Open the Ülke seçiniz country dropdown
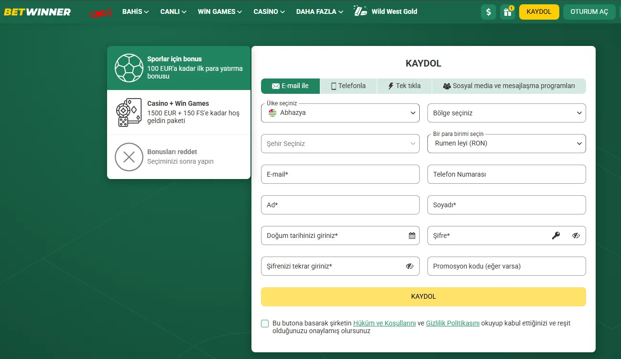The image size is (621, 359). (x=340, y=113)
